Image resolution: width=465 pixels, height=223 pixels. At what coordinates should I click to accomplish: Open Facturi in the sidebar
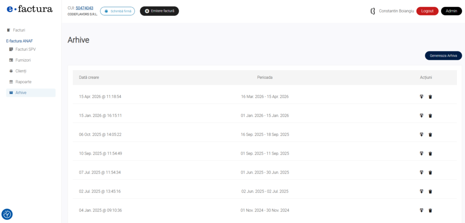pos(19,30)
